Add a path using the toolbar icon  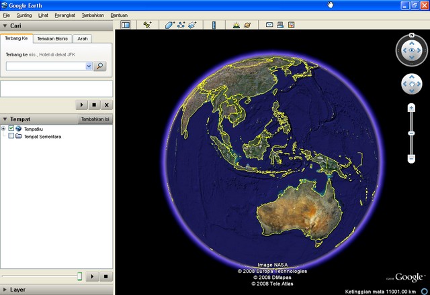click(x=181, y=25)
